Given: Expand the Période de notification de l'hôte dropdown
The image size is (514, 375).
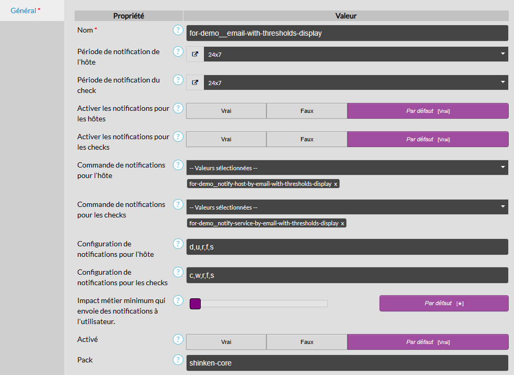Looking at the screenshot, I should tap(355, 54).
